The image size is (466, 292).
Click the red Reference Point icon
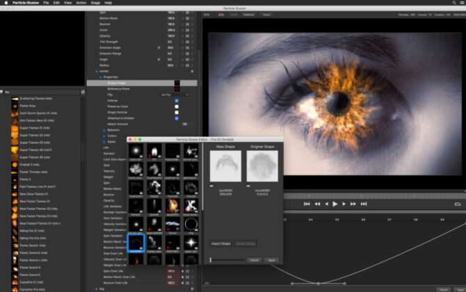coord(177,89)
